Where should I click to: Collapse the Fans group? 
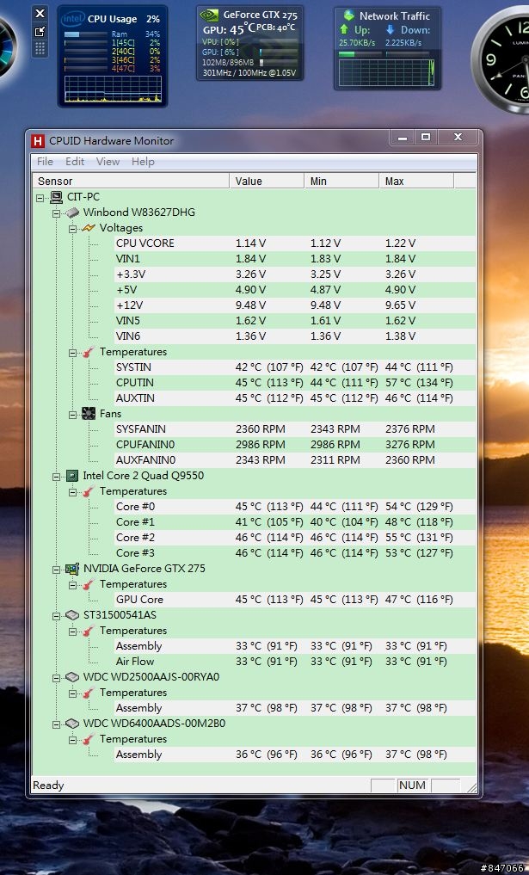pos(72,415)
